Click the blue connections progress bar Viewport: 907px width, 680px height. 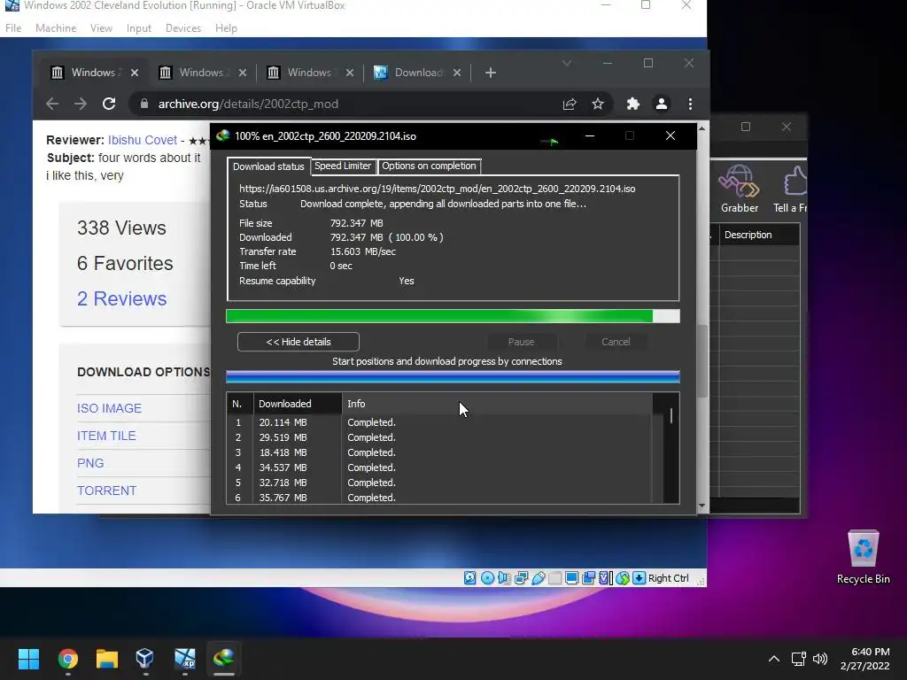[453, 377]
